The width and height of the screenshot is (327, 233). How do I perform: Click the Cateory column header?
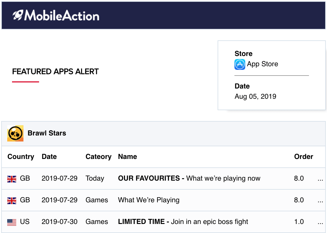[99, 157]
